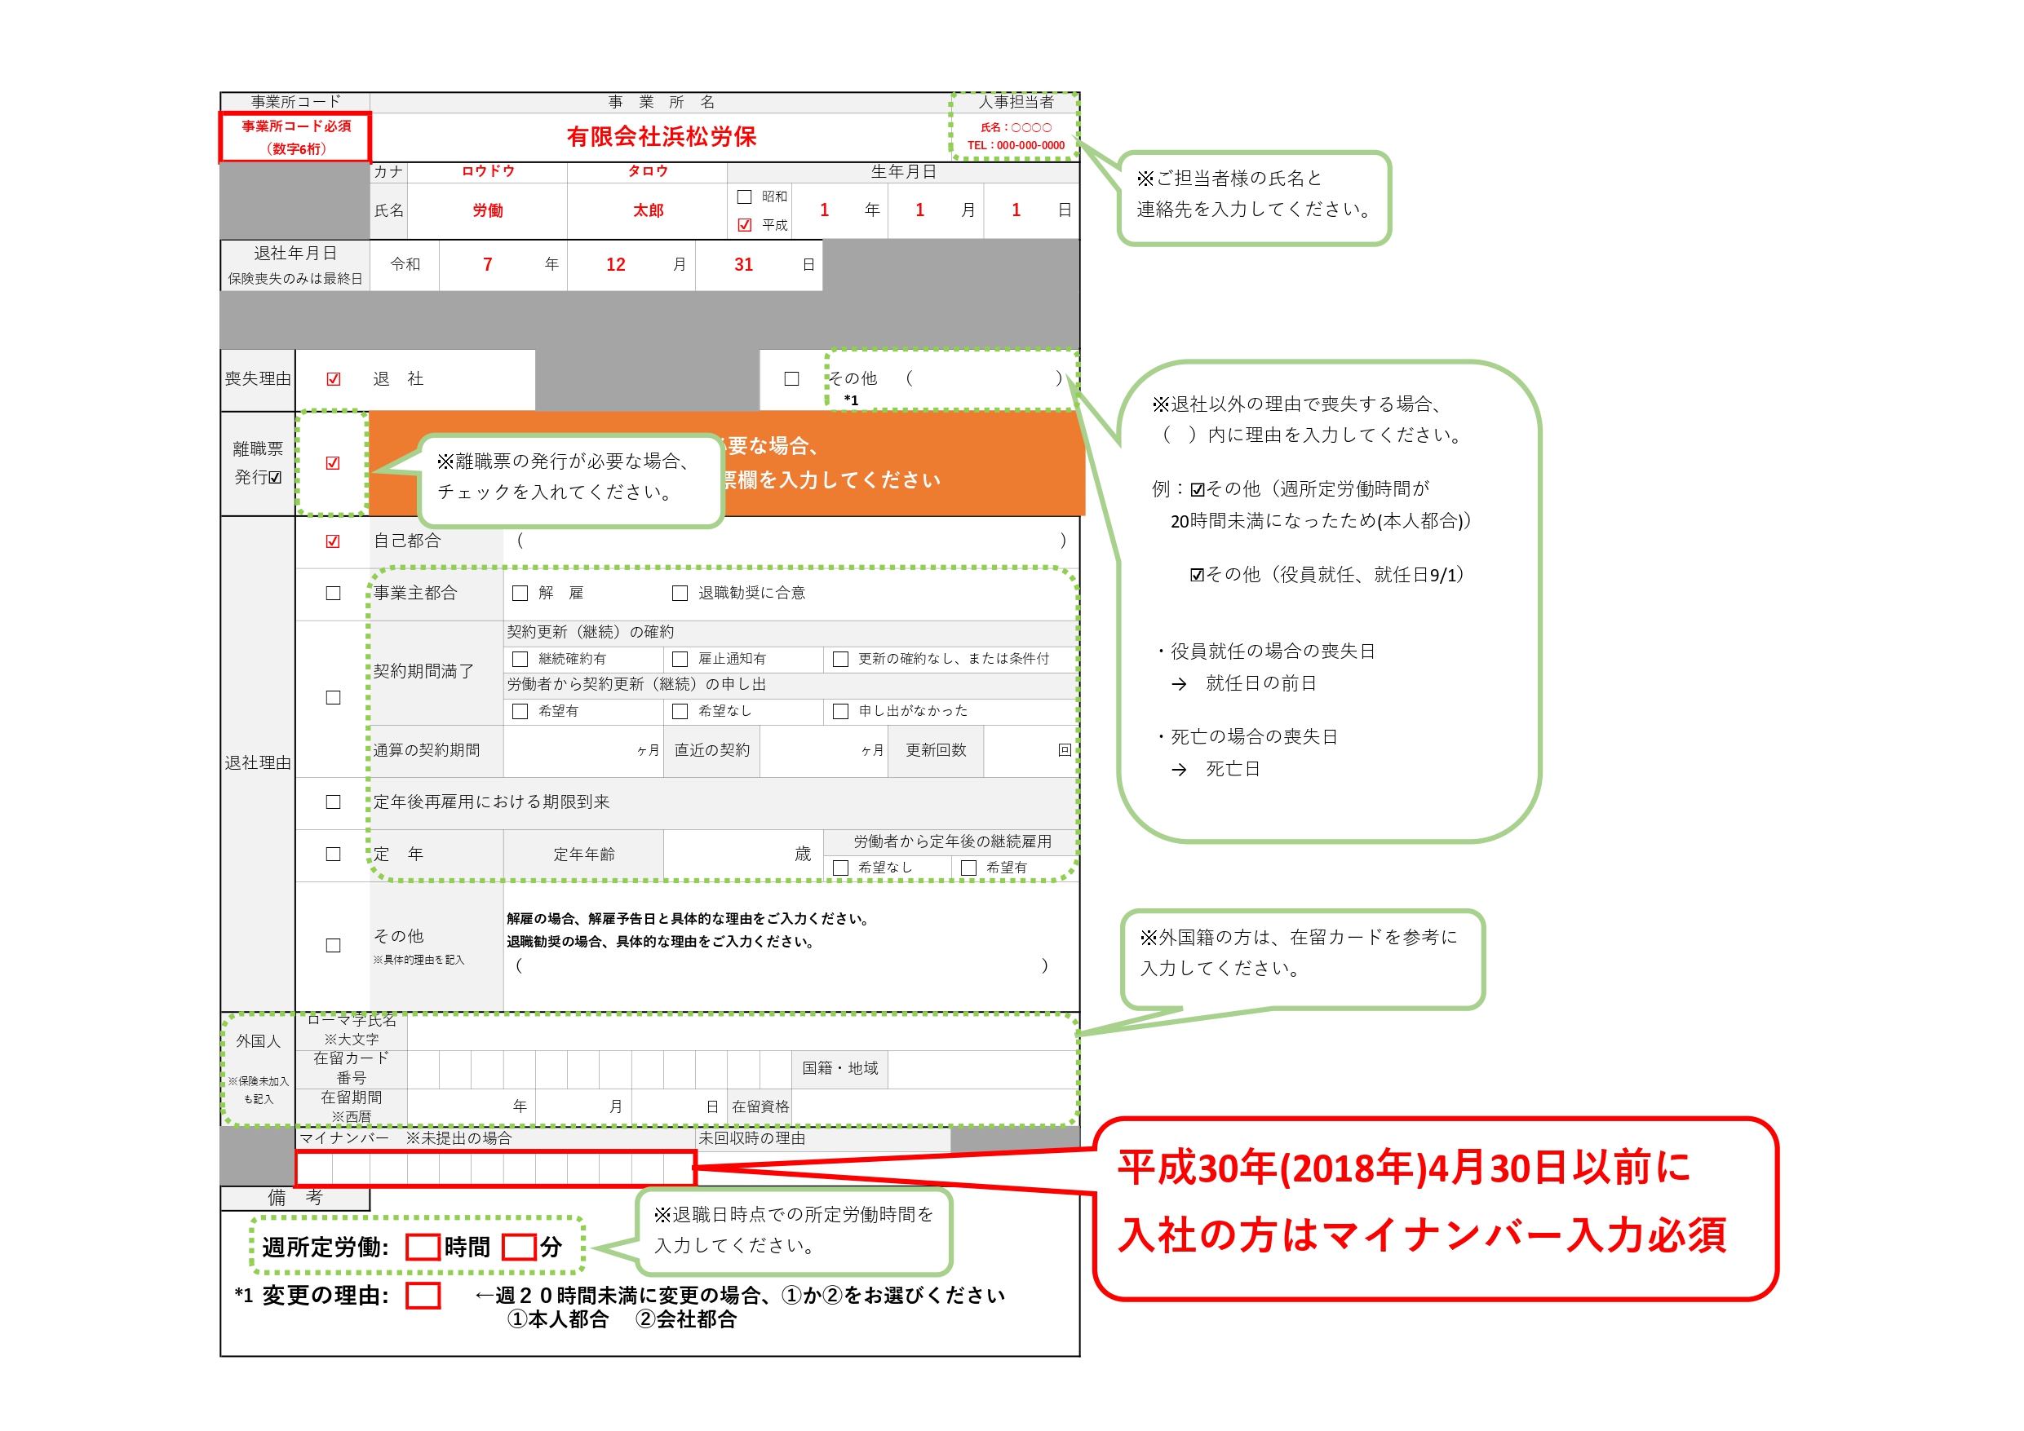Viewport: 2024px width, 1431px height.
Task: Uncheck the 平成 era checkbox
Action: 744,225
